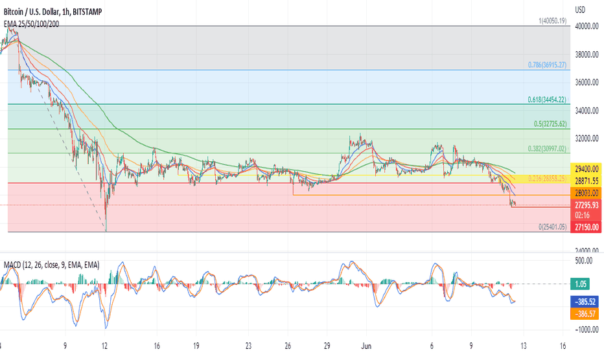The image size is (604, 356).
Task: Click the 38000.00 price axis tick
Action: tap(587, 54)
